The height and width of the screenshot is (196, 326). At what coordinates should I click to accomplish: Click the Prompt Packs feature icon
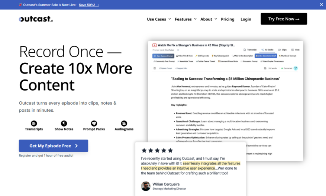pos(94,123)
